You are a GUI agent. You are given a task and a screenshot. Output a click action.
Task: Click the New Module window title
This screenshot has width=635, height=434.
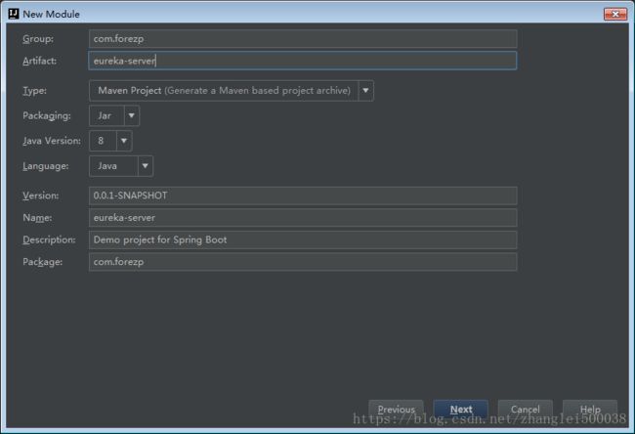[x=51, y=15]
